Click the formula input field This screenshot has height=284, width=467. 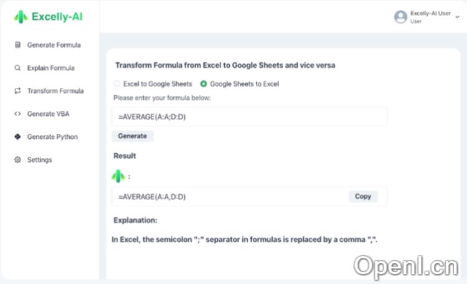(249, 116)
